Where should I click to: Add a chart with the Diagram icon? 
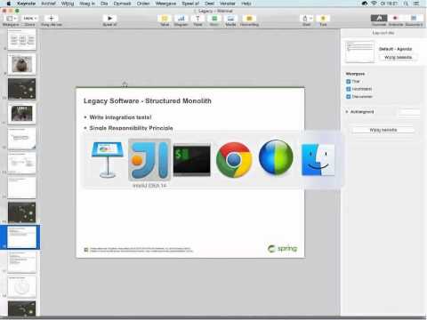pos(181,19)
